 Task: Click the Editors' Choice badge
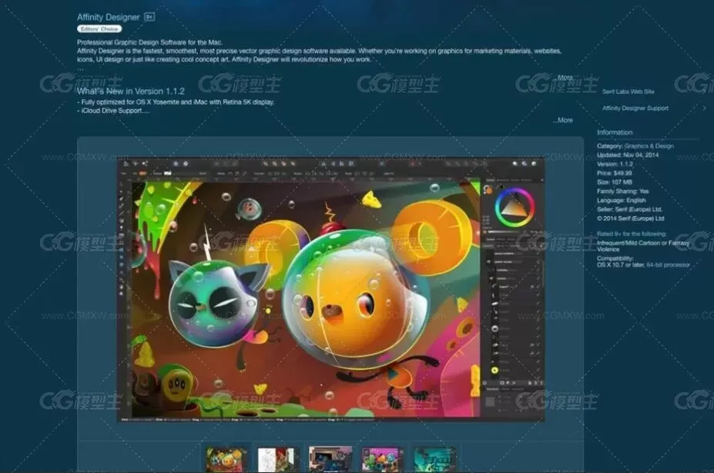99,28
